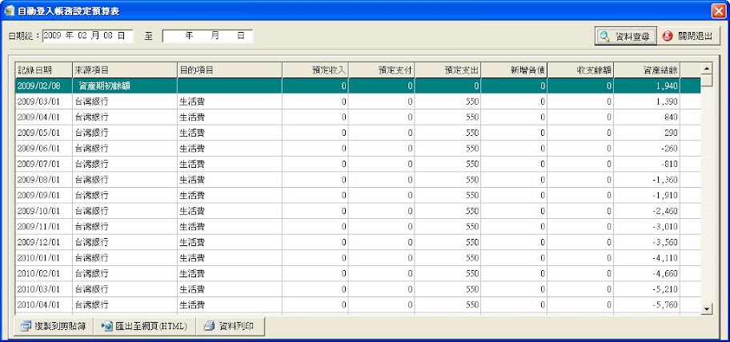This screenshot has height=342, width=730.
Task: Click the 收支餘額 column header
Action: pos(580,70)
